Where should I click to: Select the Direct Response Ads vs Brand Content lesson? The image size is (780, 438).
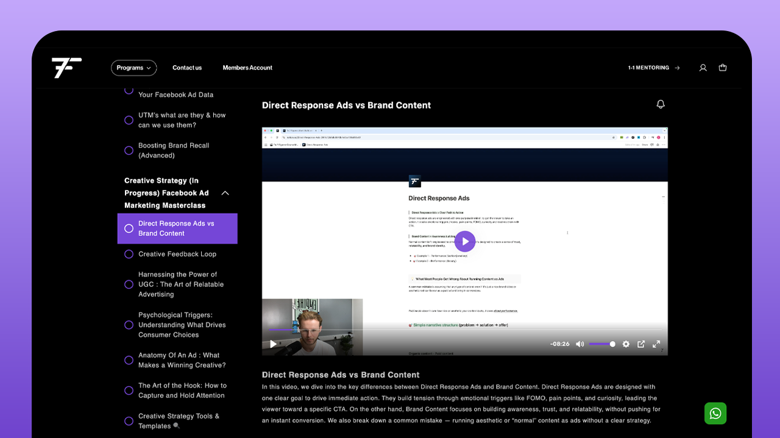177,228
